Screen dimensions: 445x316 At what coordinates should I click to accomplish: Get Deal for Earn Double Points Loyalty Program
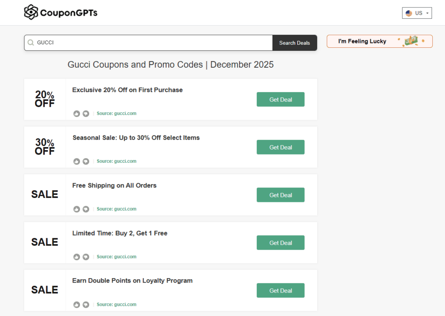click(281, 290)
